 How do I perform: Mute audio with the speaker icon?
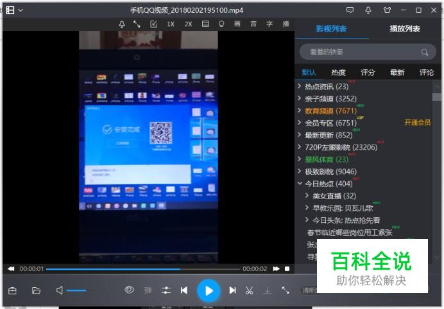pos(60,290)
